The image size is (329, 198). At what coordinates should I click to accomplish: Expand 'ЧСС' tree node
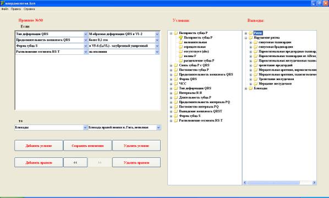pos(171,84)
